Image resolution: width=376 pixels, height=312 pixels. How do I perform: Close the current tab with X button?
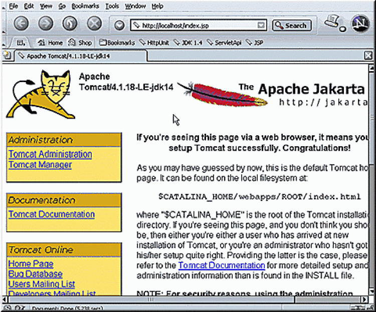pyautogui.click(x=368, y=56)
